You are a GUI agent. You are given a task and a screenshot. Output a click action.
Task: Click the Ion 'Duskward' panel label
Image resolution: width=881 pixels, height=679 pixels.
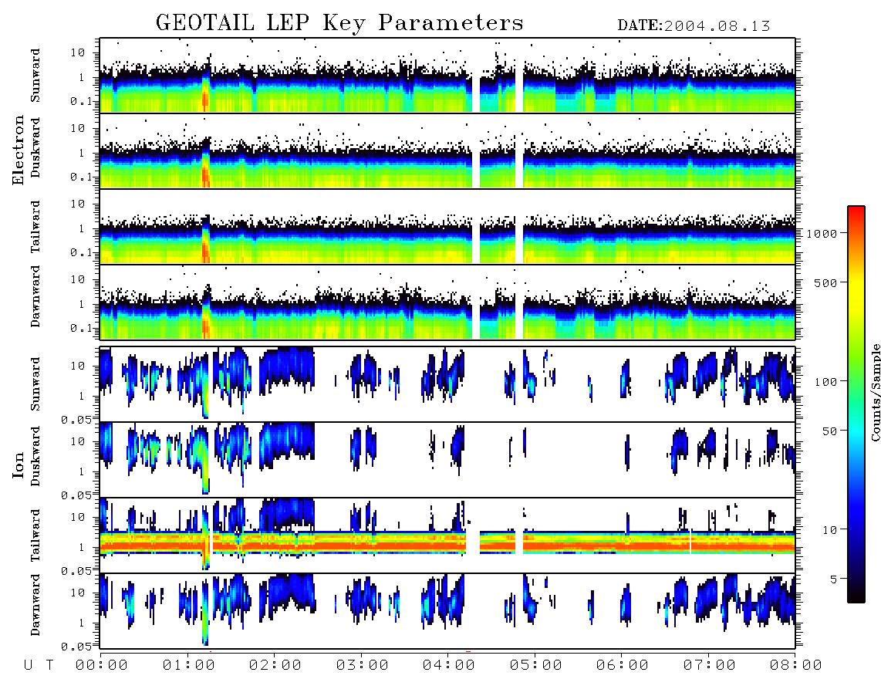[35, 456]
